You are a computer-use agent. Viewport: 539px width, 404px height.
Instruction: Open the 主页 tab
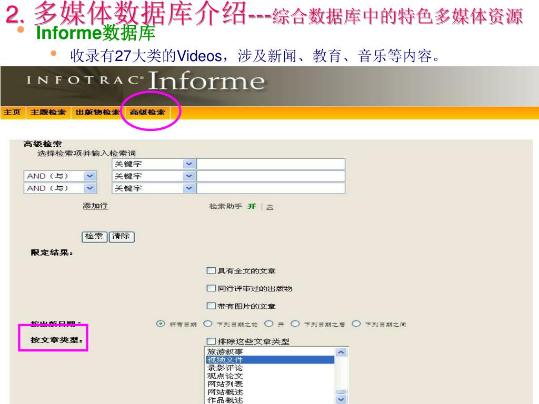click(13, 113)
